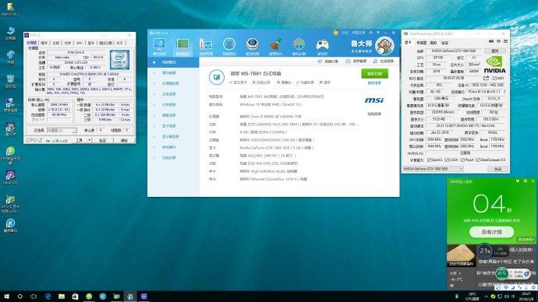Screen dimensions: 538x302
Task: Open driver detection icon in Ludashi toolbar
Action: (252, 46)
